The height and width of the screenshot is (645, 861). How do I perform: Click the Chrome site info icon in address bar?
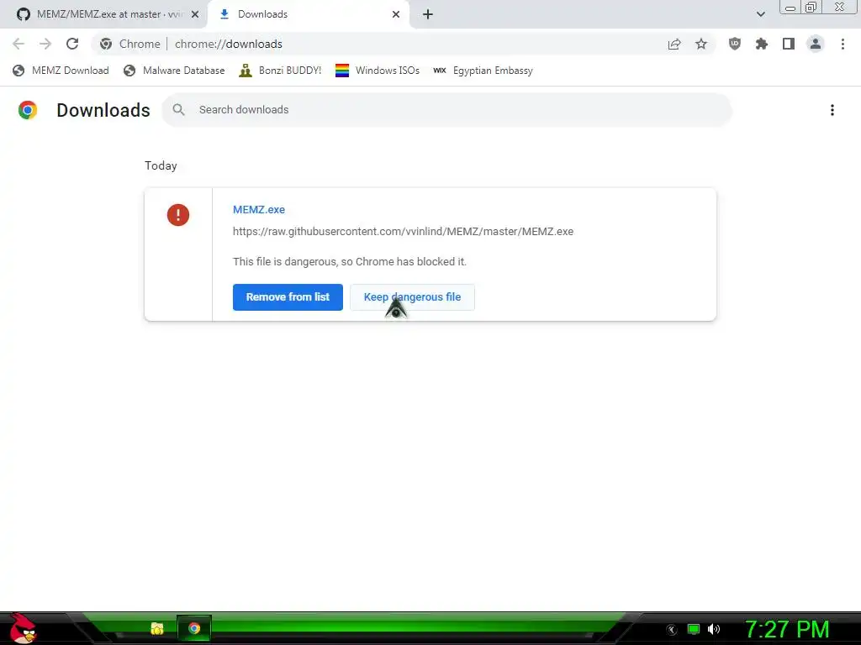(106, 44)
